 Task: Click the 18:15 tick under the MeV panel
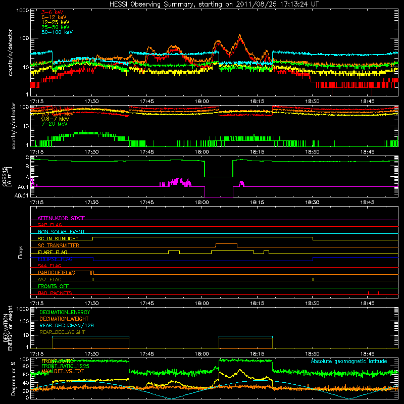click(257, 151)
